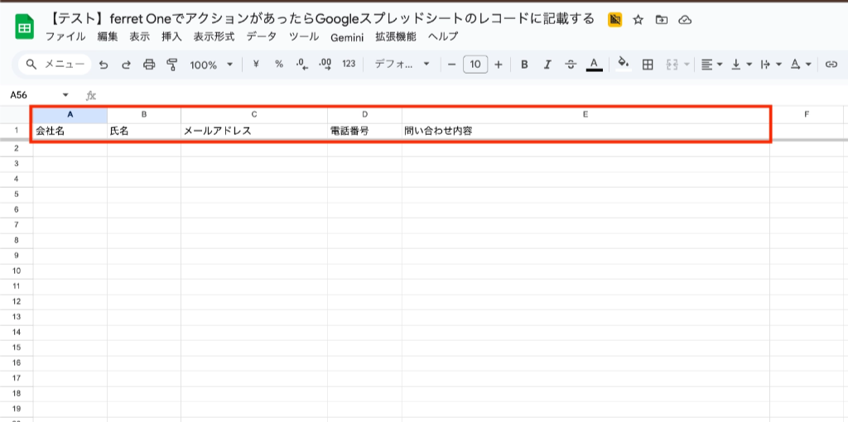Decrease font size with minus button
Viewport: 848px width, 422px height.
click(452, 65)
